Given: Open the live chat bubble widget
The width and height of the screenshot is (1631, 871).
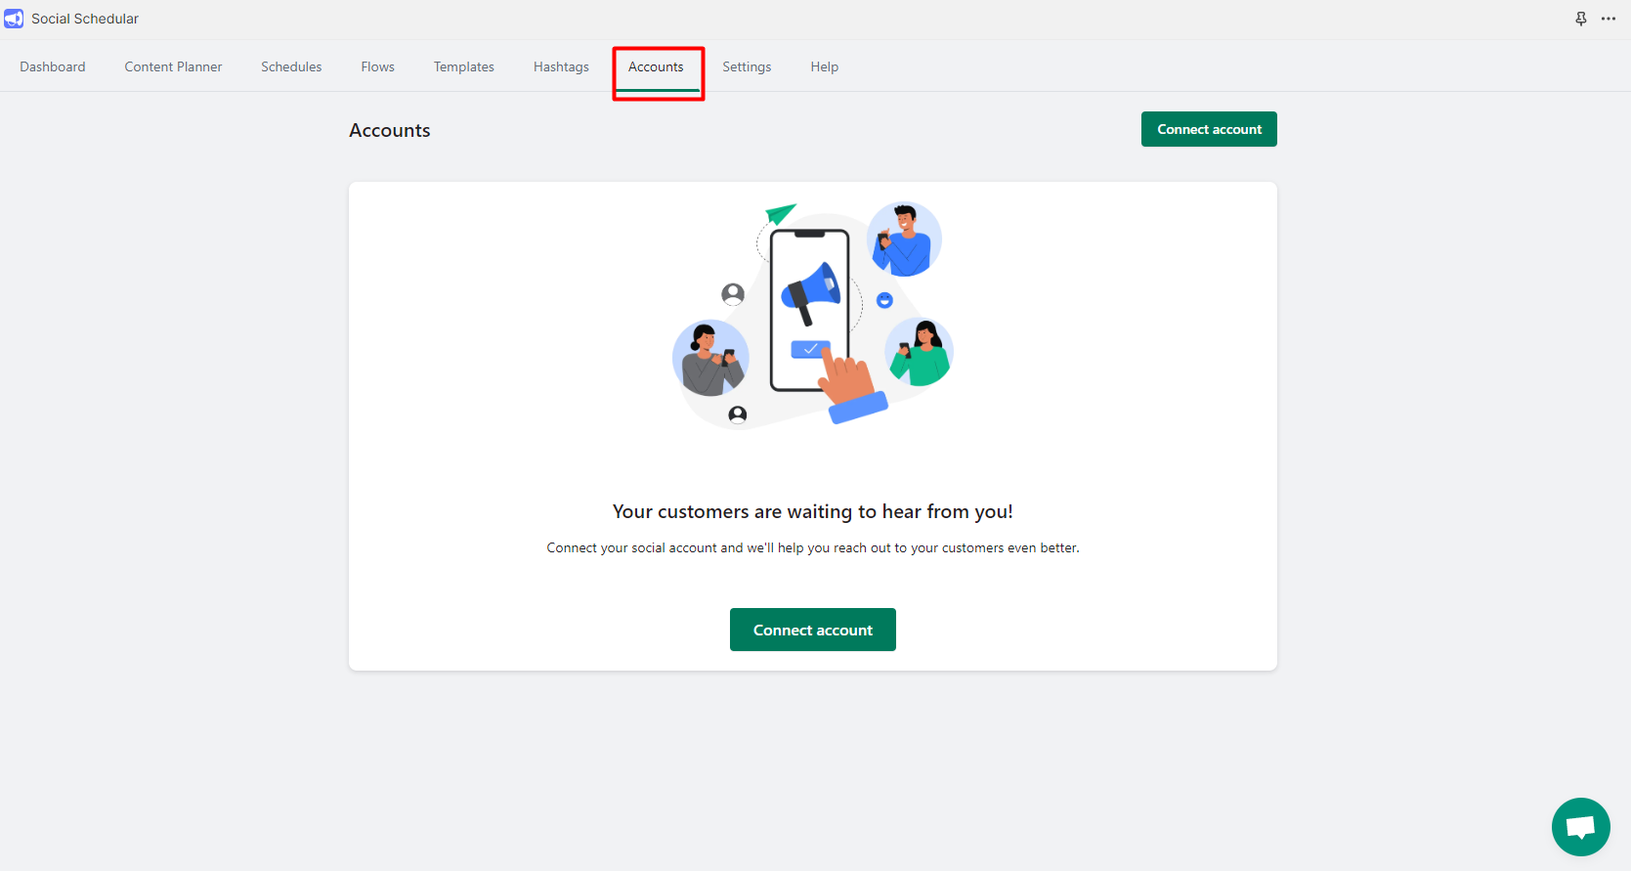Looking at the screenshot, I should pyautogui.click(x=1580, y=827).
